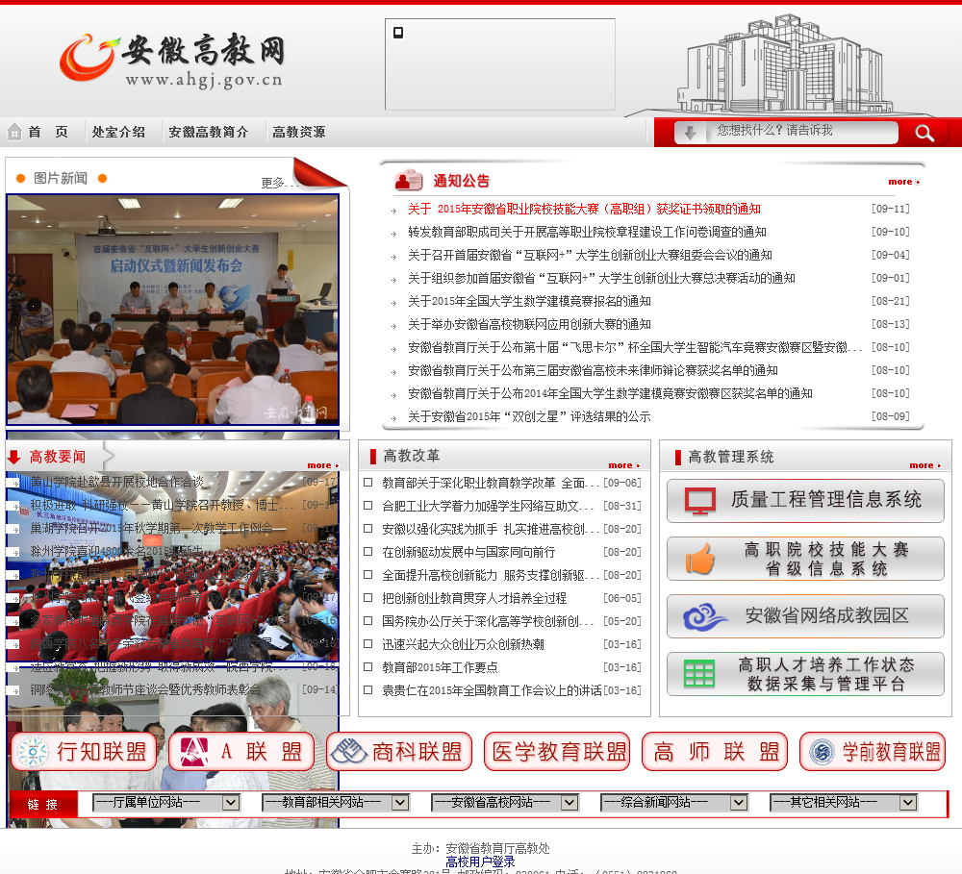Click the blue cloud icon for 安徽省网络成教园区

point(704,616)
